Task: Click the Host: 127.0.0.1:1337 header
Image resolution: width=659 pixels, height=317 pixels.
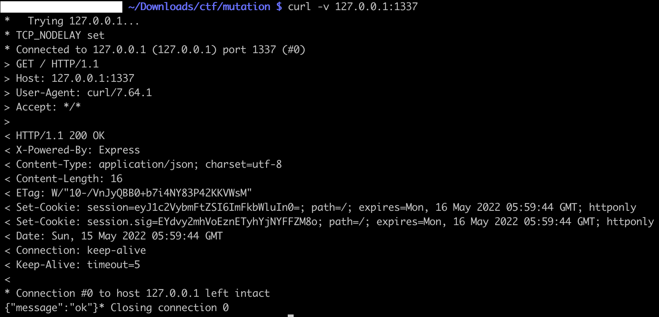Action: point(75,78)
